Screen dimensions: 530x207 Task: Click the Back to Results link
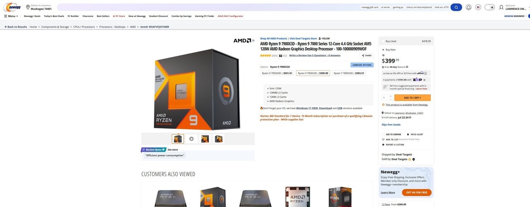pos(16,26)
